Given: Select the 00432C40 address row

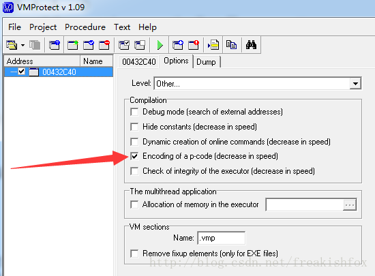Looking at the screenshot, I should 59,72.
